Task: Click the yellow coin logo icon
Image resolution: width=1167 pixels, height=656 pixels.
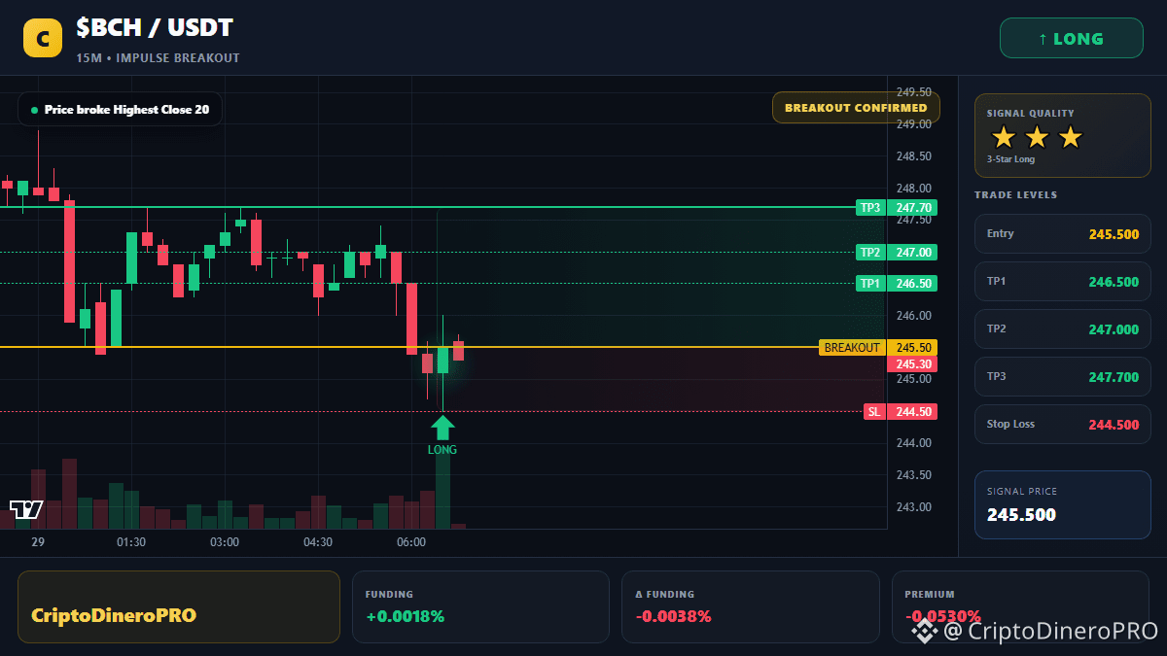Action: (43, 39)
